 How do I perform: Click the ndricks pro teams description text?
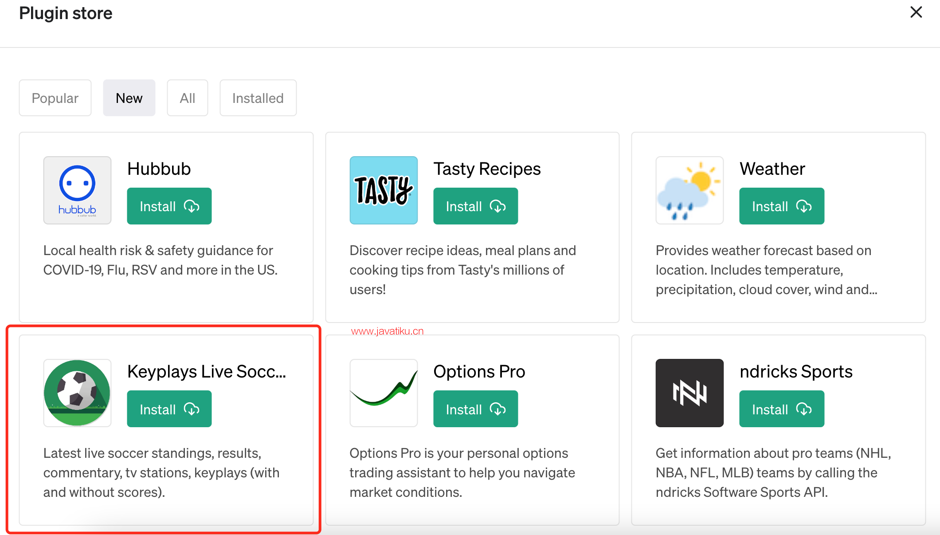pyautogui.click(x=773, y=473)
